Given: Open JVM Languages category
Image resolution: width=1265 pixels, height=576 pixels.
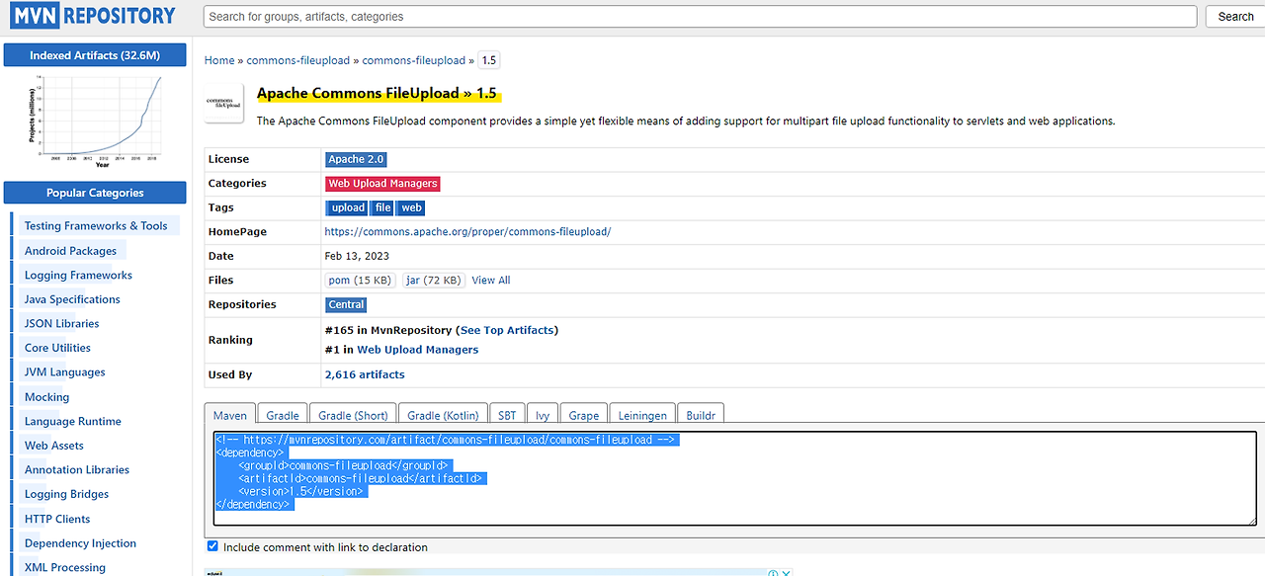Looking at the screenshot, I should (x=64, y=372).
